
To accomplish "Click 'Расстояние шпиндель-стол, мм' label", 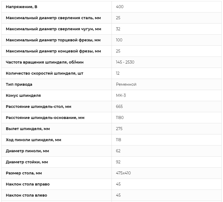I will pos(39,107).
